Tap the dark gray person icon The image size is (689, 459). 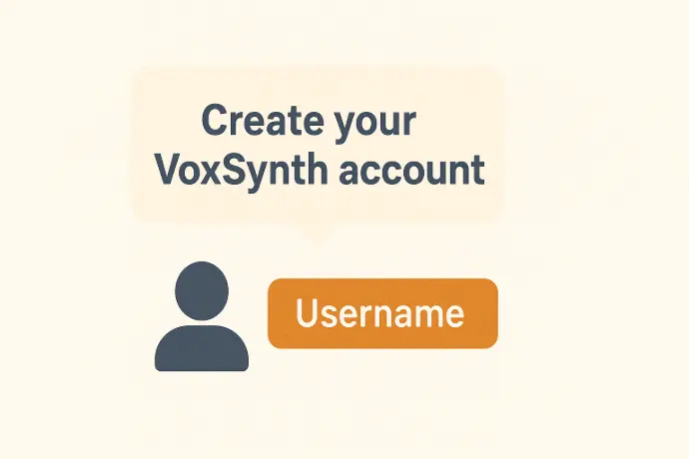coord(202,316)
